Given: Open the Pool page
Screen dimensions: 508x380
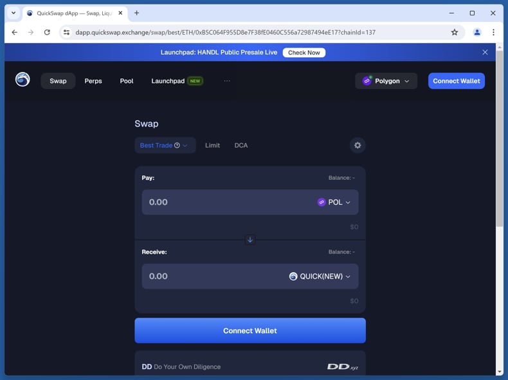Looking at the screenshot, I should [127, 81].
